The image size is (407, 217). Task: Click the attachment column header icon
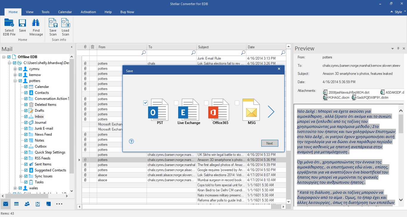(x=85, y=47)
